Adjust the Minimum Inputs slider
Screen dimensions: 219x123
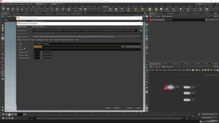(47, 52)
